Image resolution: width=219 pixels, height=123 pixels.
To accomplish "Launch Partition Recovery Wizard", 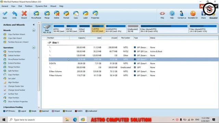I will click(x=18, y=42).
